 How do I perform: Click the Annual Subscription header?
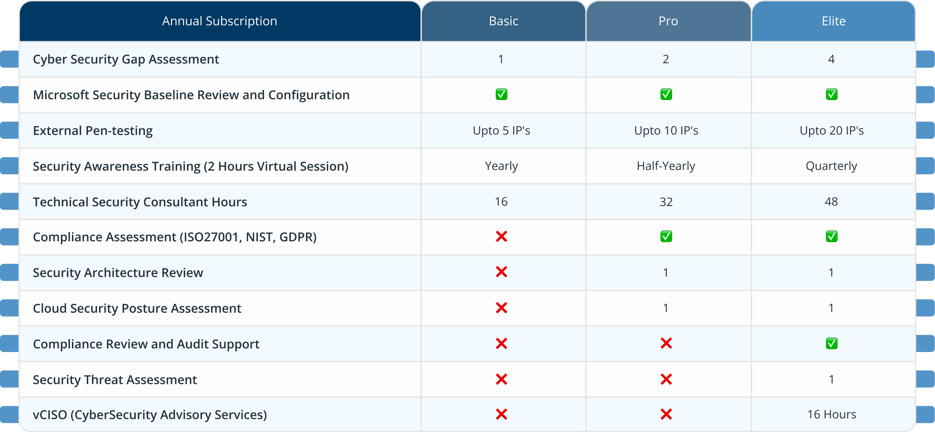tap(219, 21)
